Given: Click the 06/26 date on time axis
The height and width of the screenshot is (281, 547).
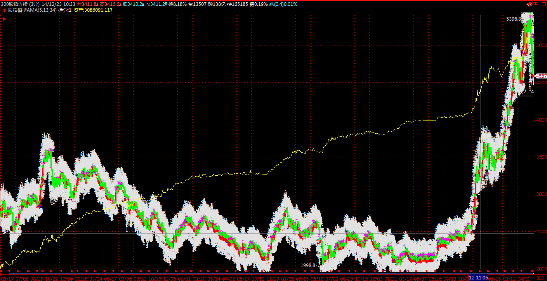Looking at the screenshot, I should (435, 278).
